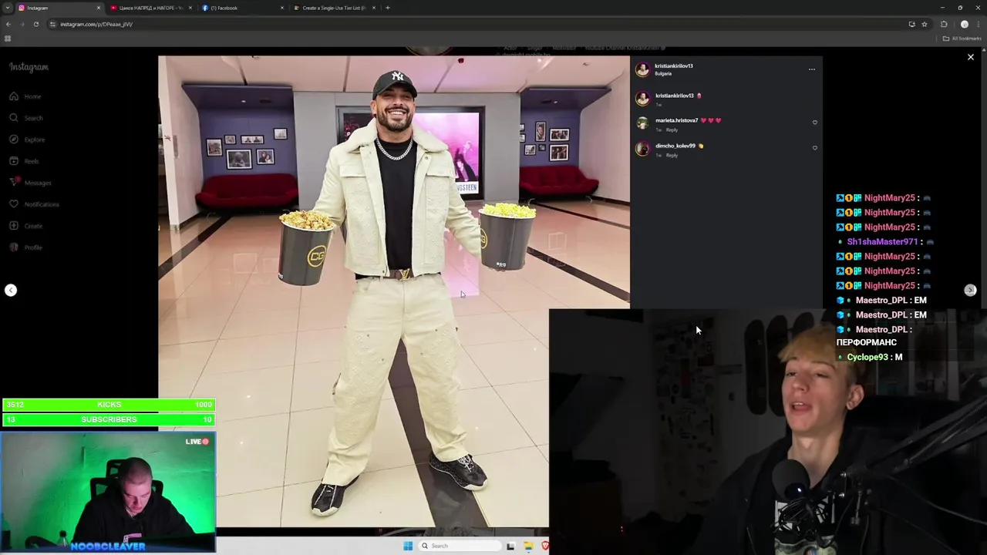987x555 pixels.
Task: Close the Tier List browser tab
Action: pyautogui.click(x=374, y=8)
